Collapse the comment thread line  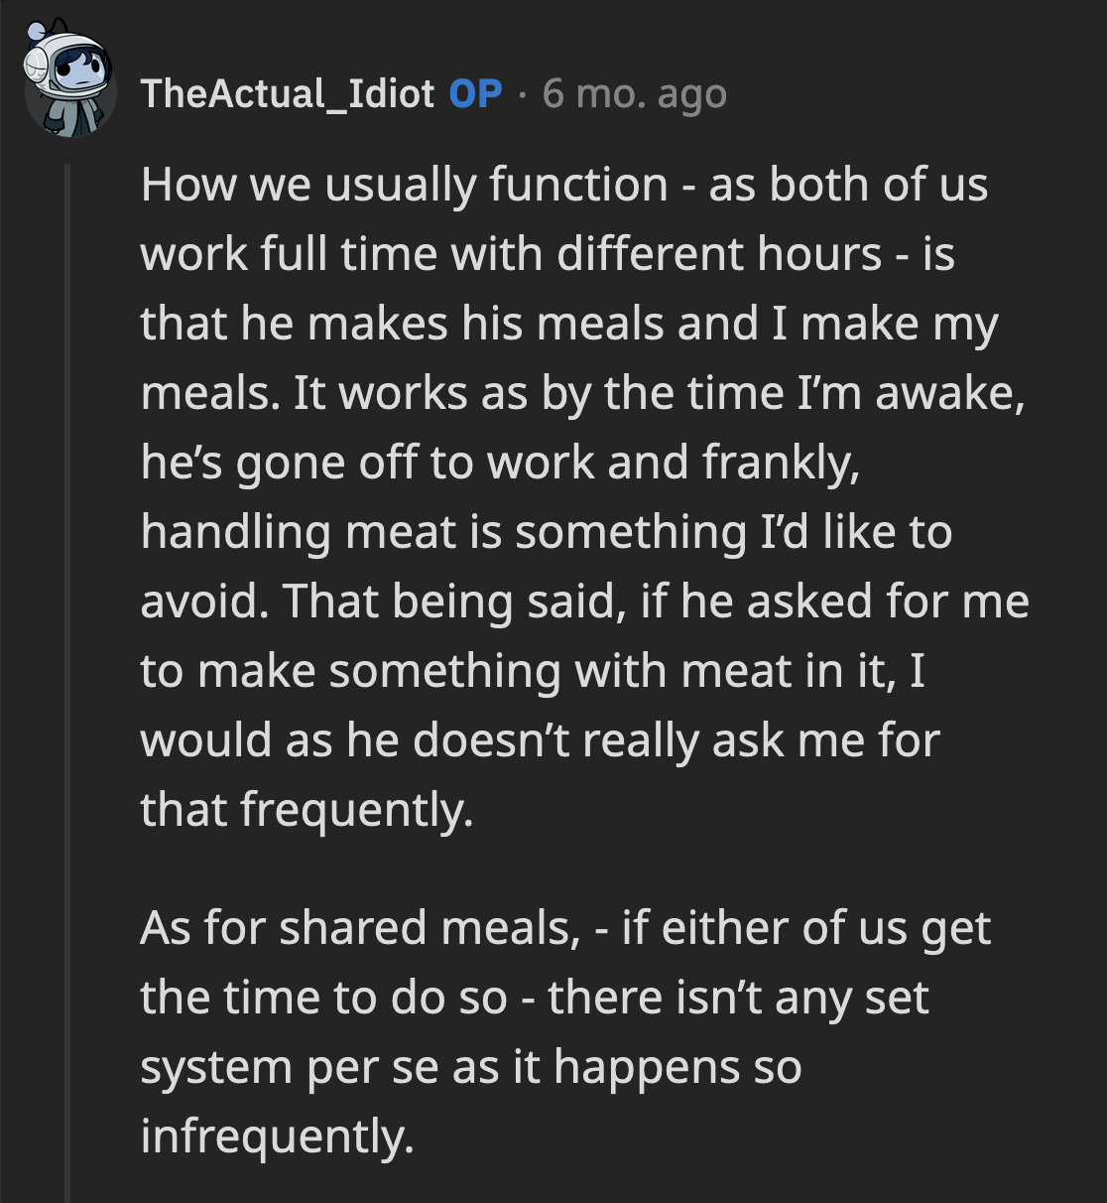tap(67, 596)
